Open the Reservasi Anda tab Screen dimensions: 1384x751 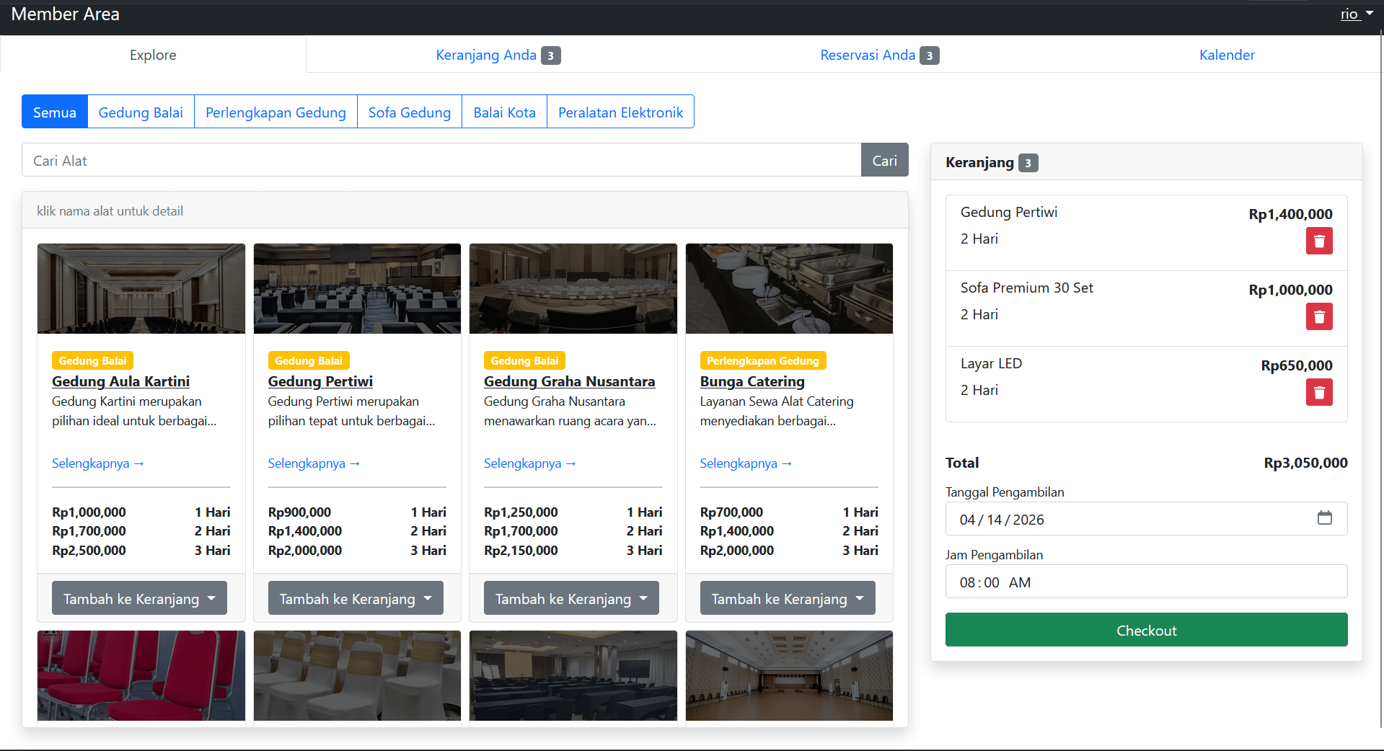coord(879,55)
